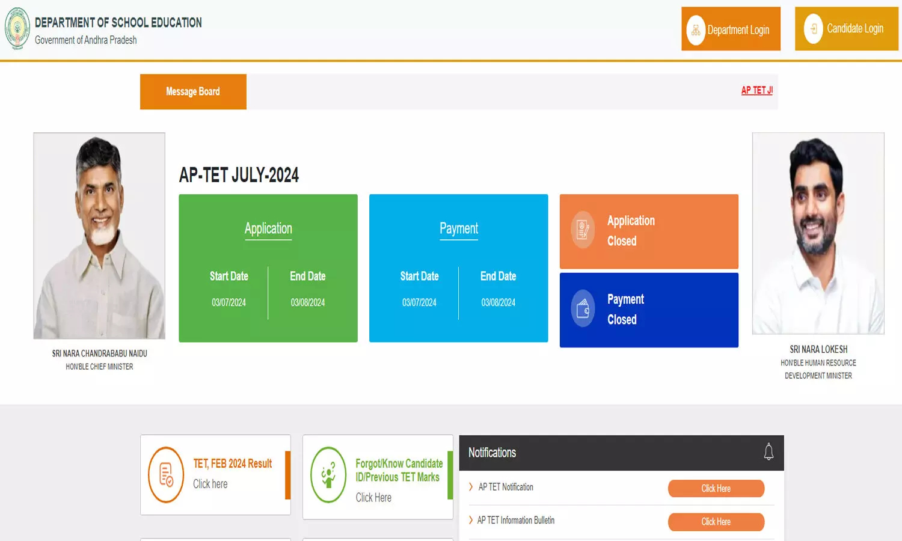Screen dimensions: 902x541
Task: Open the TET, FEB 2024 Result link
Action: pos(232,463)
